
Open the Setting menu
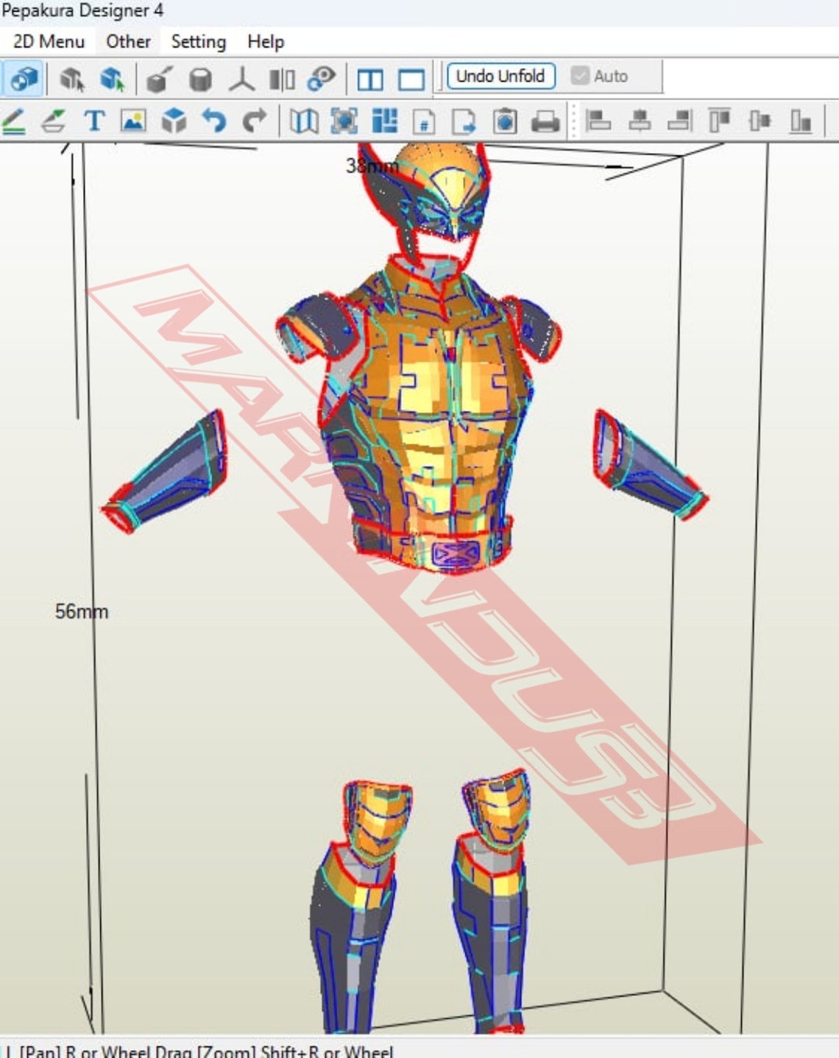click(x=197, y=41)
